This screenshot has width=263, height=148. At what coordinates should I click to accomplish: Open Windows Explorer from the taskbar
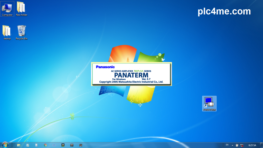click(x=19, y=145)
